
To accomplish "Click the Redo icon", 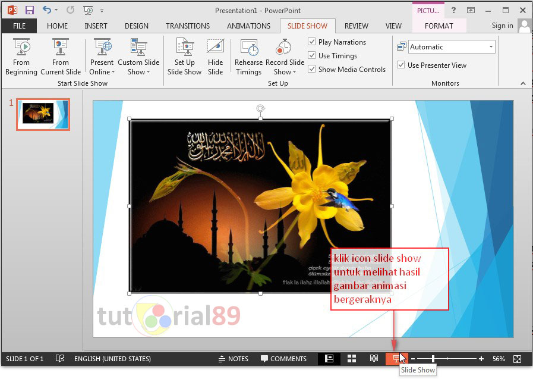I will point(70,10).
